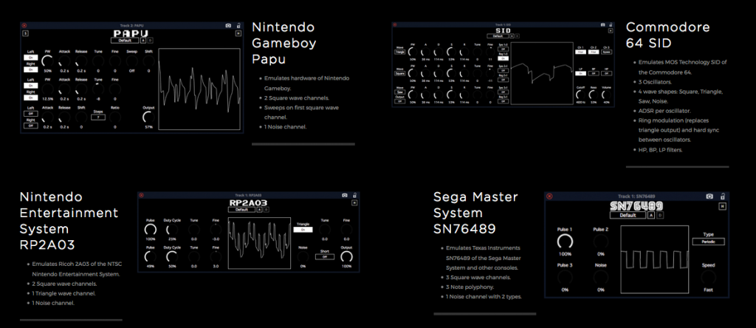Image resolution: width=756 pixels, height=328 pixels.
Task: Toggle the Ch 1 Filter switch in SID
Action: [580, 52]
